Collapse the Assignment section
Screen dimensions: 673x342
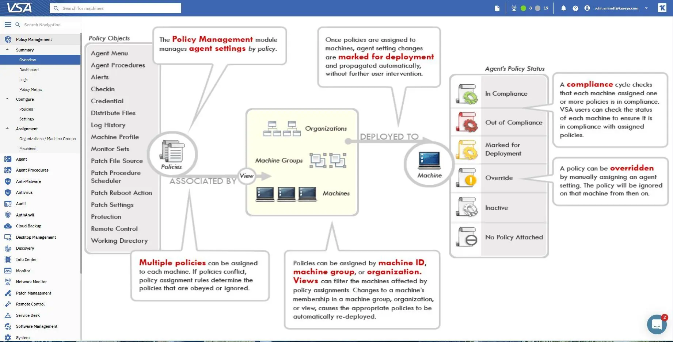tap(7, 128)
